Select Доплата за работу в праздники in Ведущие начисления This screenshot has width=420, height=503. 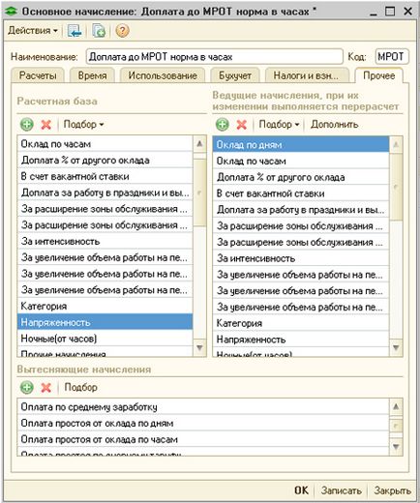[x=301, y=210]
